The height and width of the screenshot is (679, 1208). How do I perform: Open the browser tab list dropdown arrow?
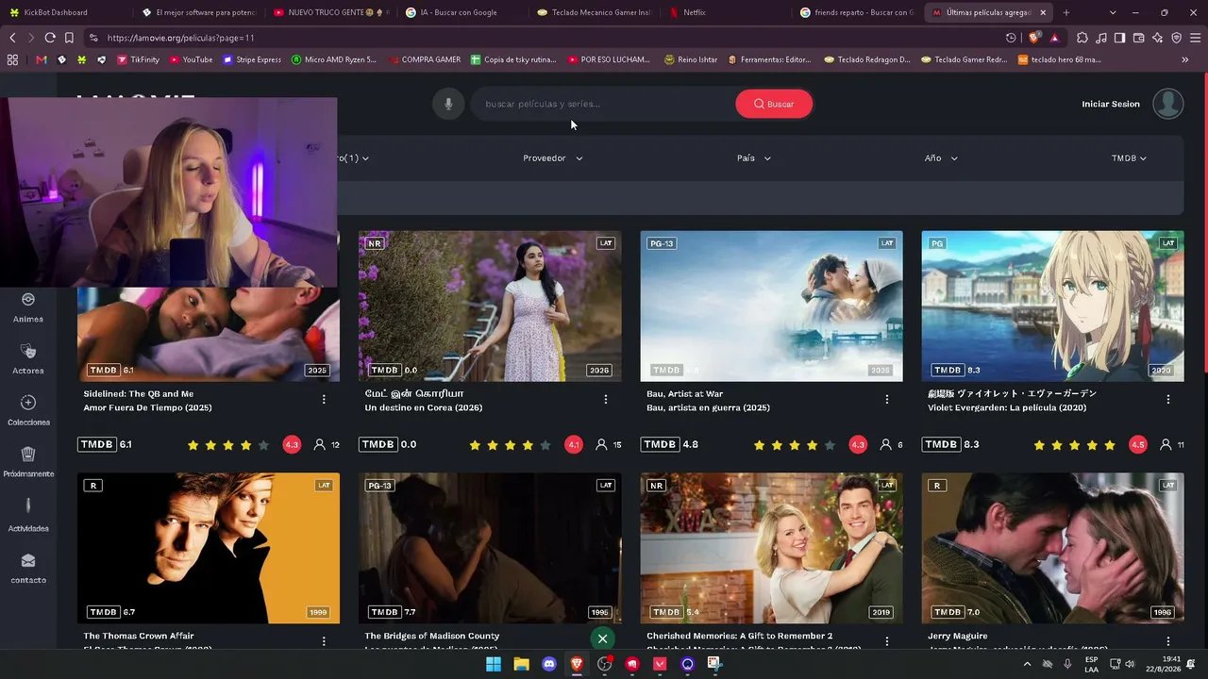(1113, 12)
